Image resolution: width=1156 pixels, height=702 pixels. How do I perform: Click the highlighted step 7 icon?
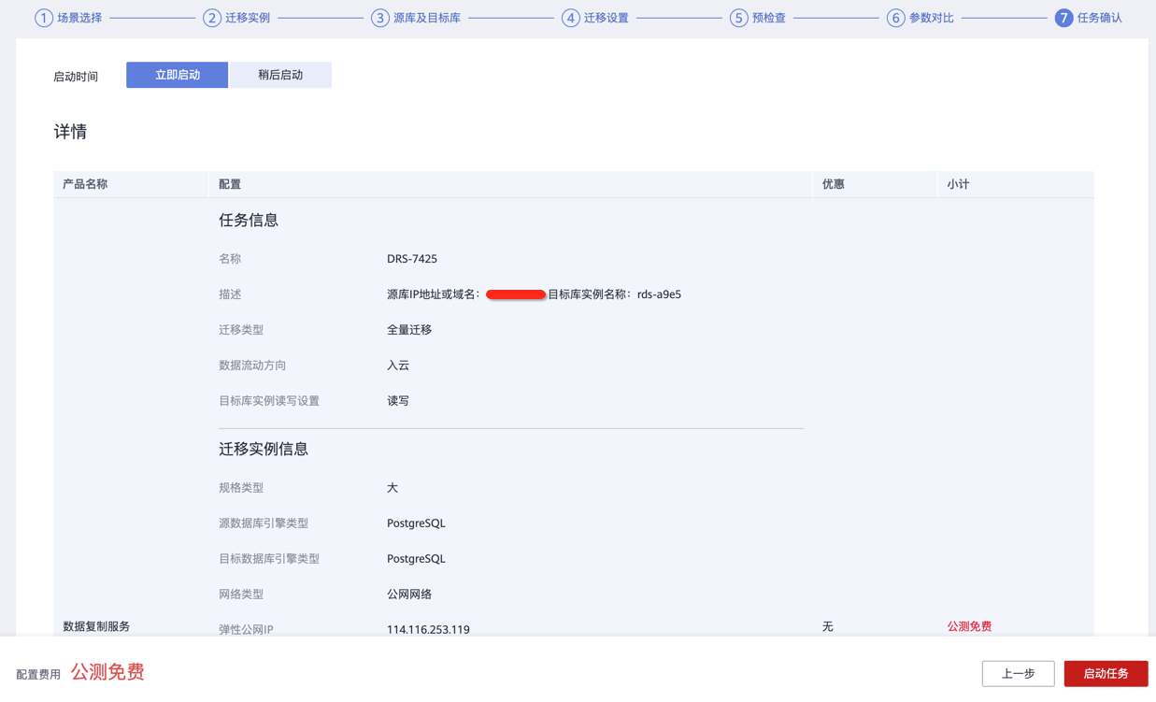(1063, 18)
